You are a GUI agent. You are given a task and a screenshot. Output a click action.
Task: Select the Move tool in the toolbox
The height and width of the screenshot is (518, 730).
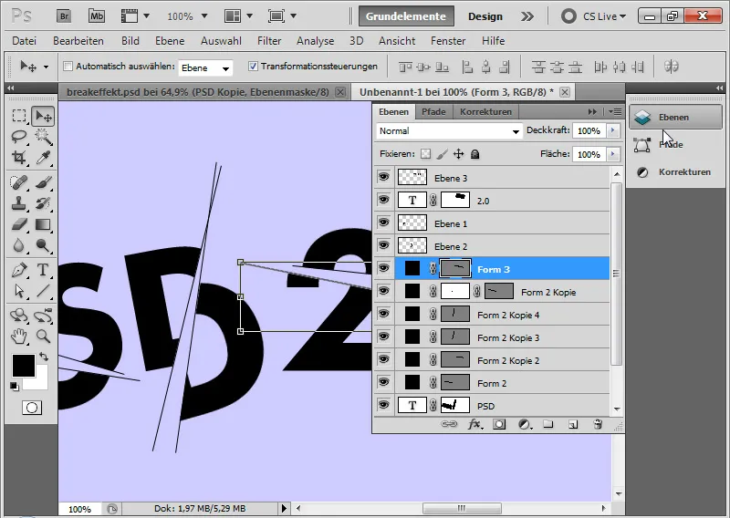point(43,116)
